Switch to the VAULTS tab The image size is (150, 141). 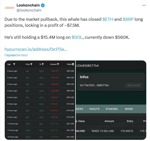coord(94,109)
